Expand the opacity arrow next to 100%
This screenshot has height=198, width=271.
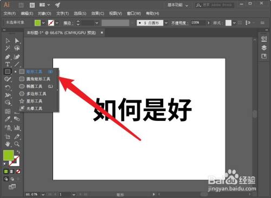coord(209,23)
